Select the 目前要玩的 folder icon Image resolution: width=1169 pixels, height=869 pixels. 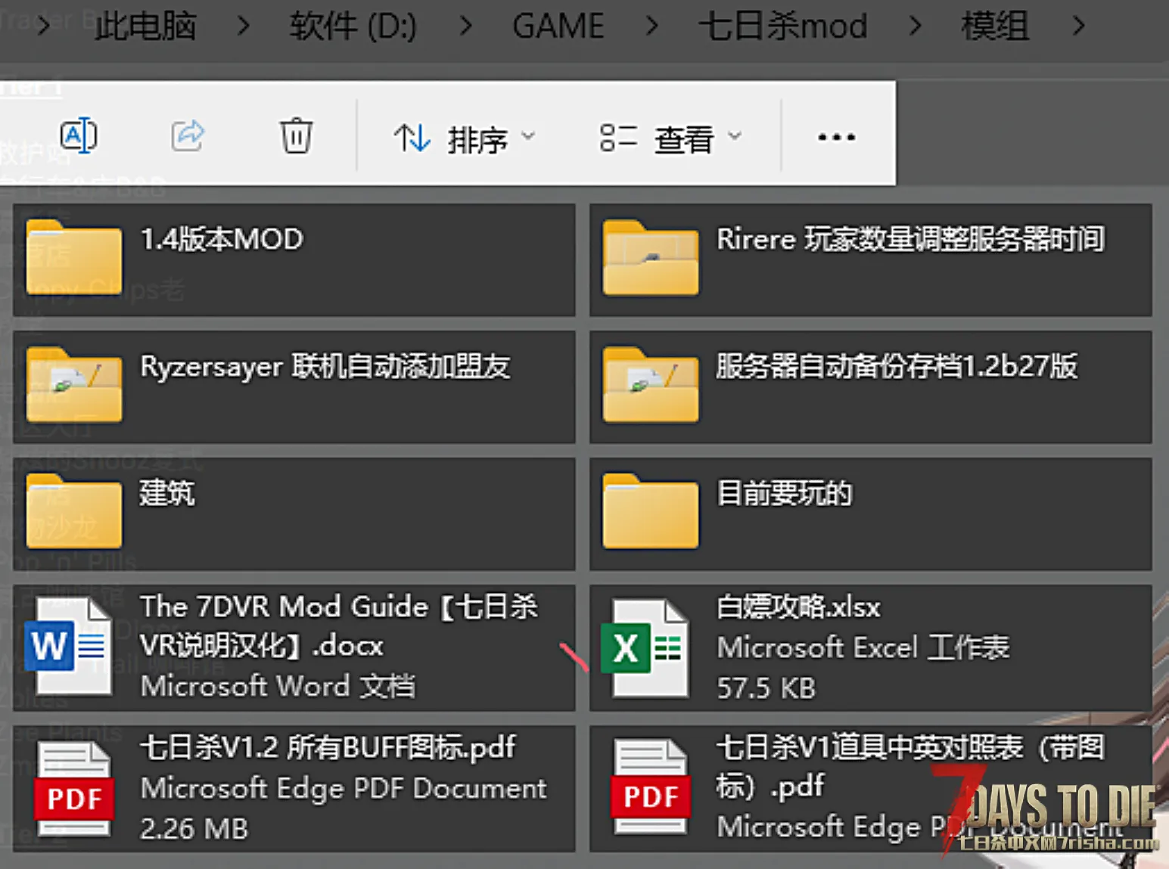tap(651, 511)
